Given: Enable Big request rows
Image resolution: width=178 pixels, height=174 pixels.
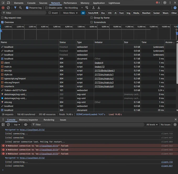Looking at the screenshot, I should (2, 18).
